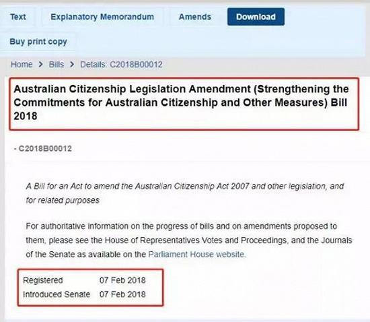Select the Registered label

pyautogui.click(x=42, y=280)
